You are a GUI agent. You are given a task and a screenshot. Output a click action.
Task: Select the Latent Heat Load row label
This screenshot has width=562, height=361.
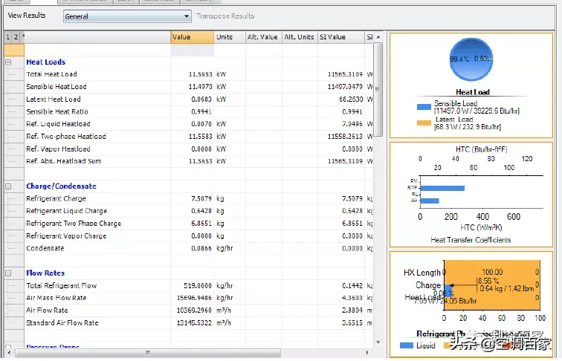pos(54,100)
